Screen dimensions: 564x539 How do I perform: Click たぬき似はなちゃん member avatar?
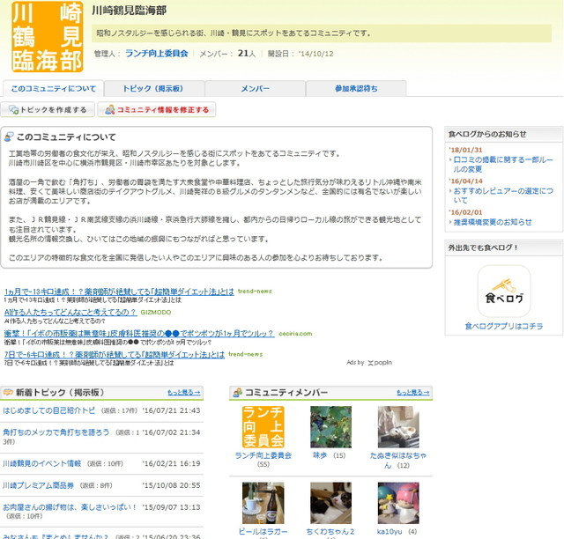(398, 427)
